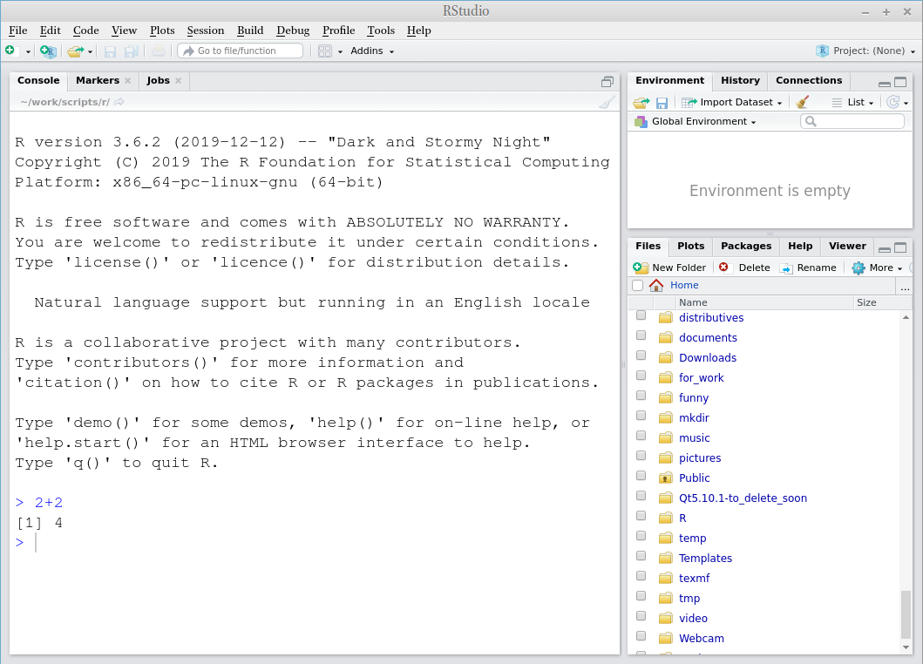Click the Save all documents icon

point(132,51)
